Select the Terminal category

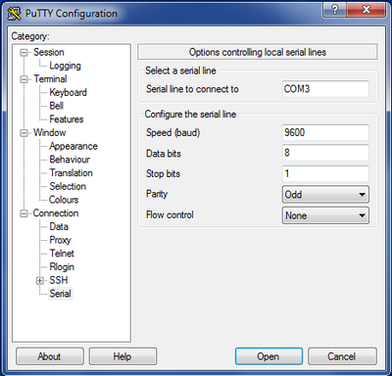click(x=50, y=79)
